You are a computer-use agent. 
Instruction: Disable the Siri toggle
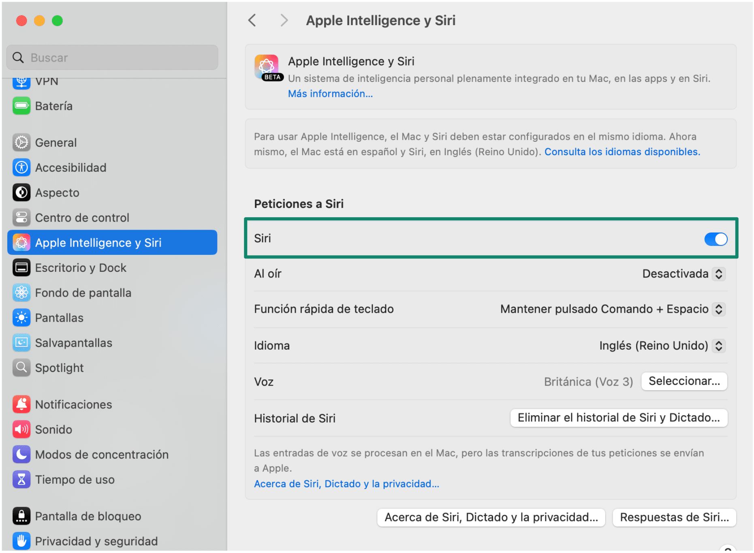(x=716, y=239)
